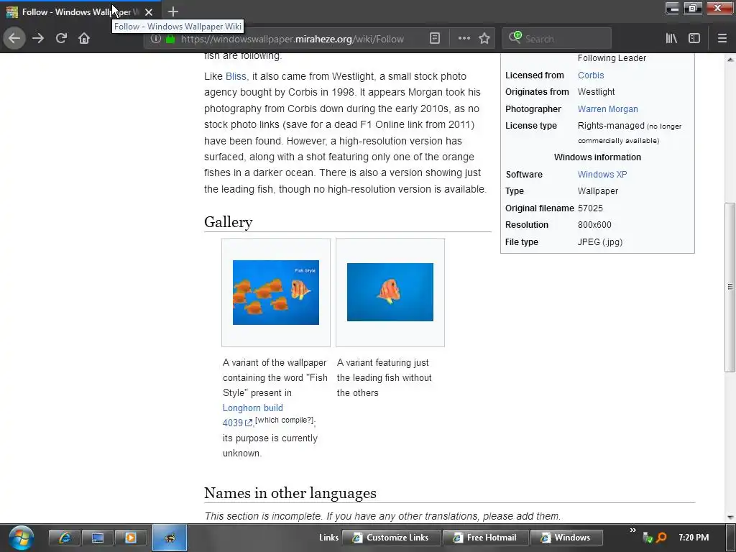Click the 7:20 PM clock
The image size is (736, 552).
pyautogui.click(x=694, y=538)
